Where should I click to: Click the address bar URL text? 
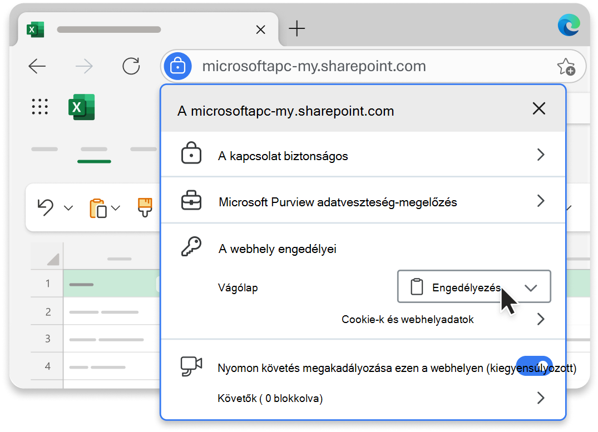pyautogui.click(x=314, y=66)
